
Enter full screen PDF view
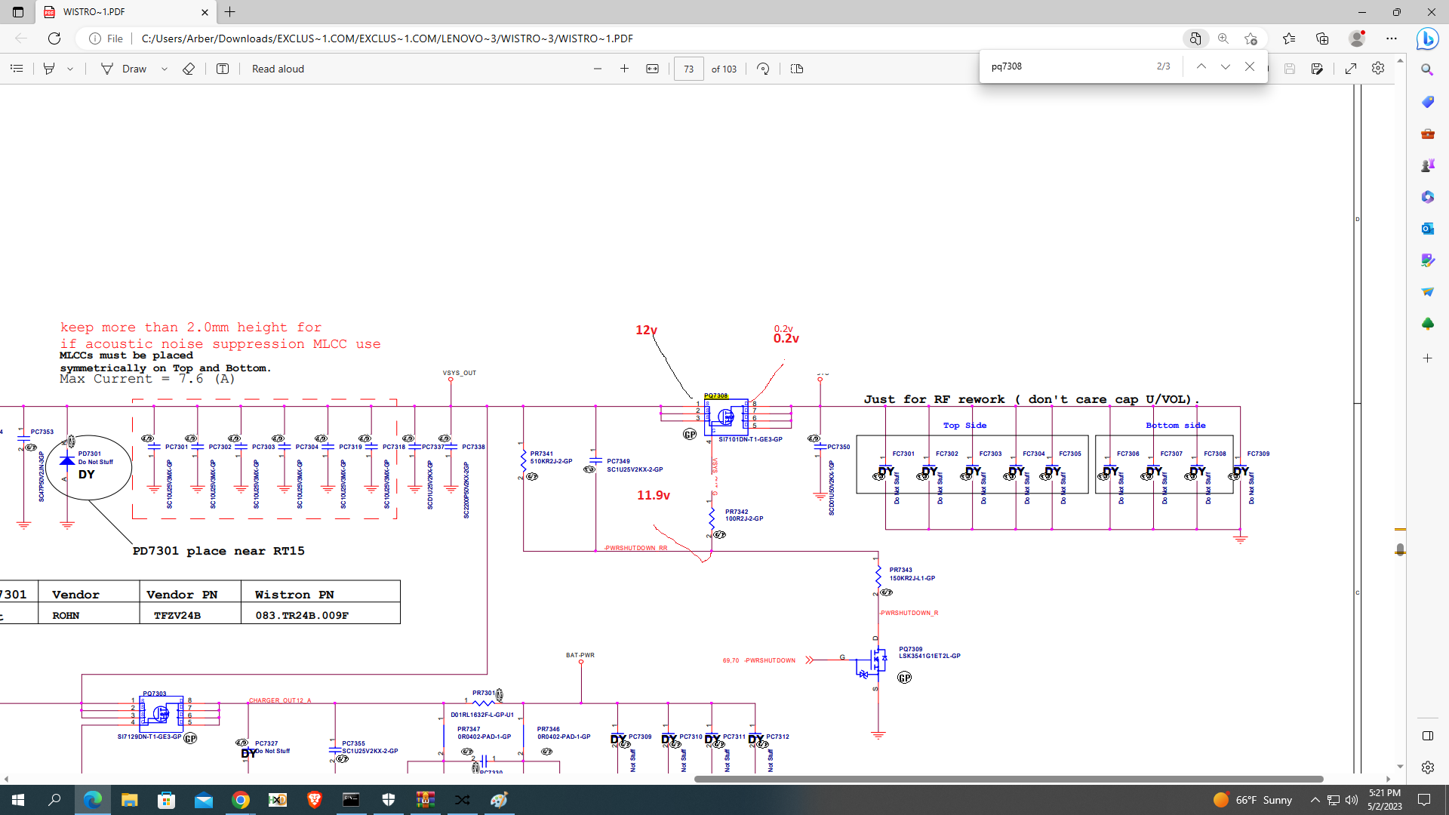pyautogui.click(x=1351, y=69)
